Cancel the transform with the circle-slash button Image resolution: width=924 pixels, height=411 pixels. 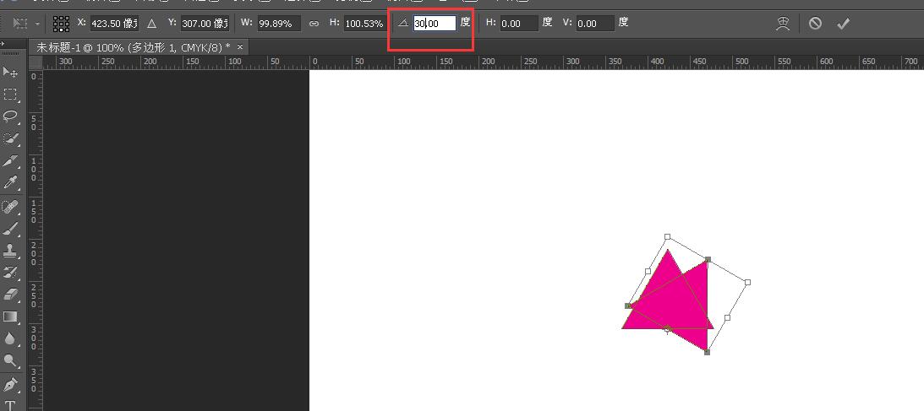pos(815,23)
